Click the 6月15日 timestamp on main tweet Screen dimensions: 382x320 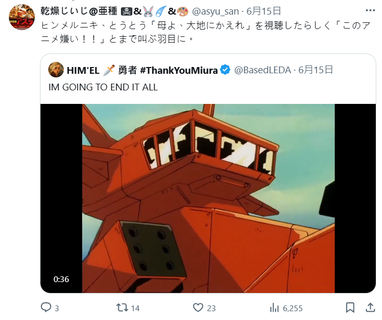[264, 11]
